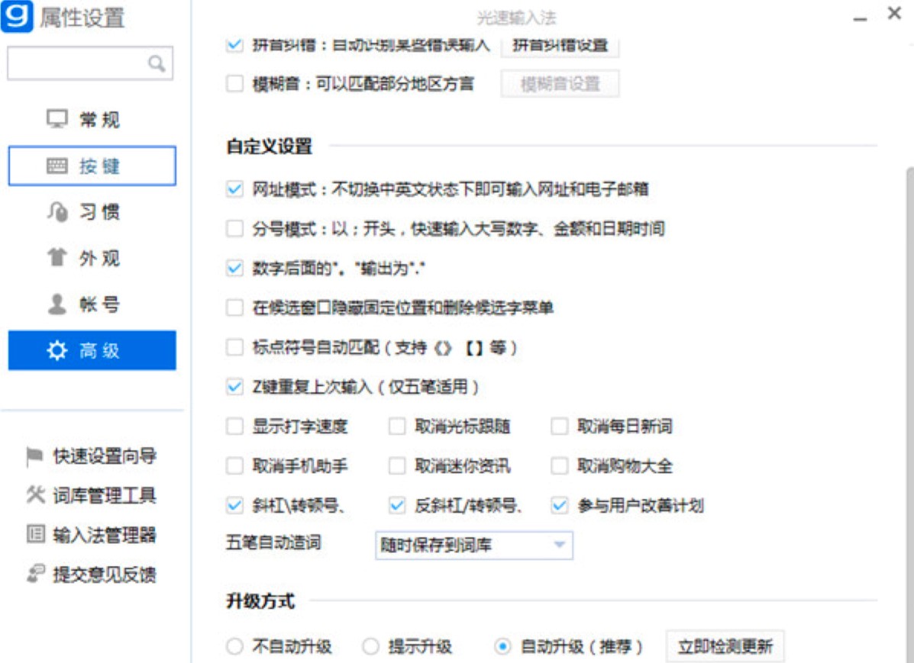Uncheck the 拼音纠错 checkbox

click(x=234, y=45)
